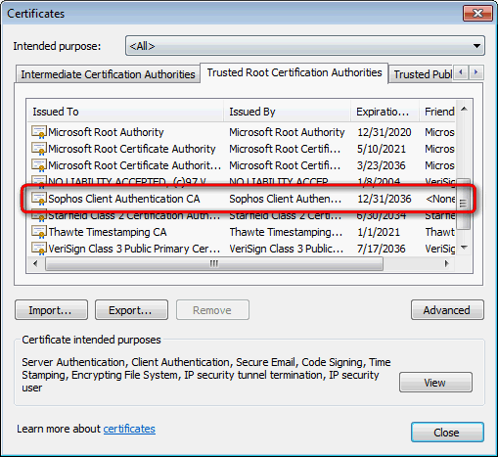Click the tab scroll right arrow

pos(476,72)
